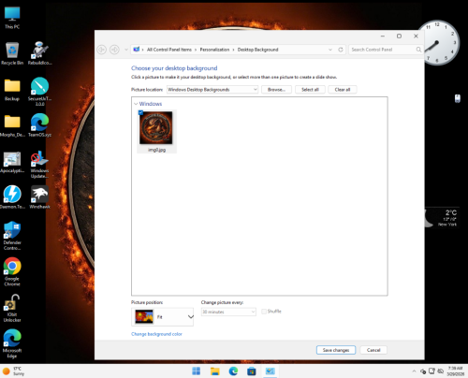Image resolution: width=468 pixels, height=378 pixels.
Task: Maximize the Desktop Background window
Action: point(399,36)
